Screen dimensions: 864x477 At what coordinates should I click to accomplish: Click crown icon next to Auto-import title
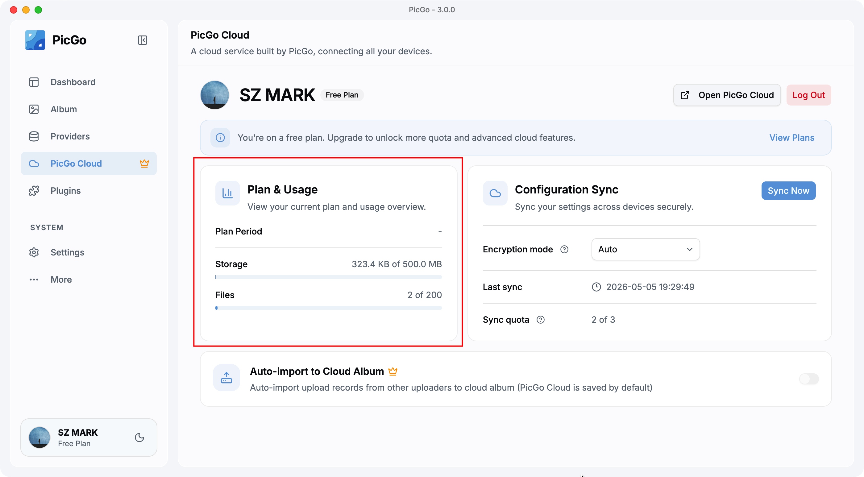coord(393,371)
